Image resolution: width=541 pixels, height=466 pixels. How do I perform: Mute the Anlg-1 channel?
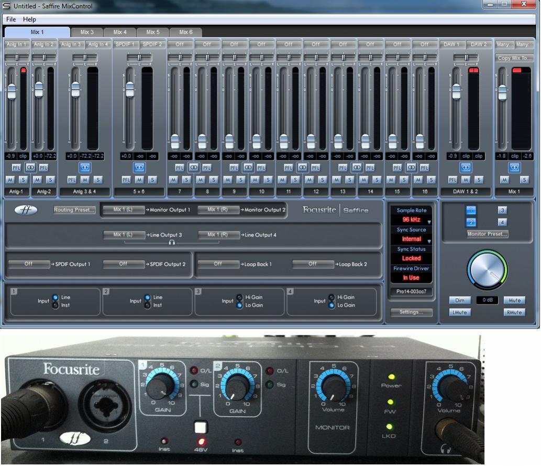pyautogui.click(x=10, y=180)
